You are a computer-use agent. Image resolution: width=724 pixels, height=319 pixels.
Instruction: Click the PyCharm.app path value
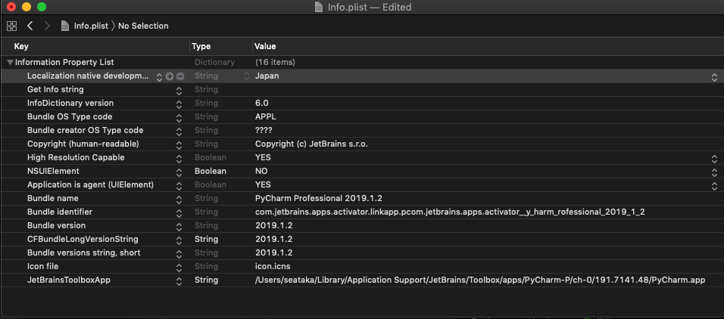pos(480,280)
